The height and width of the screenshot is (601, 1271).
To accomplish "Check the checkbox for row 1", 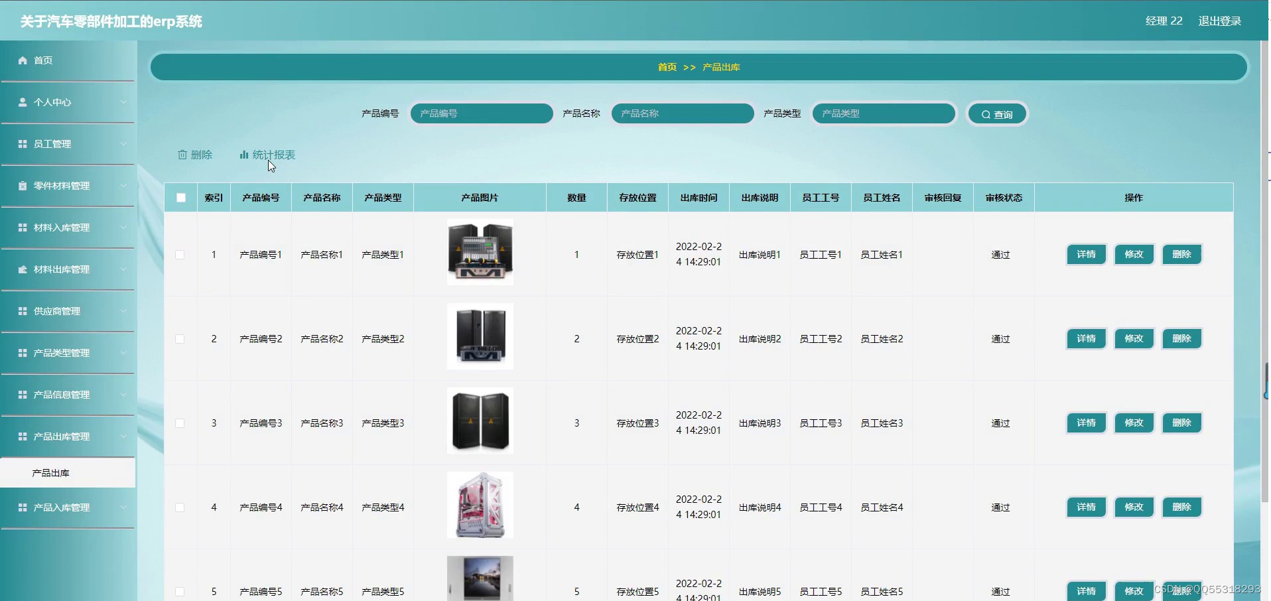I will pos(180,255).
